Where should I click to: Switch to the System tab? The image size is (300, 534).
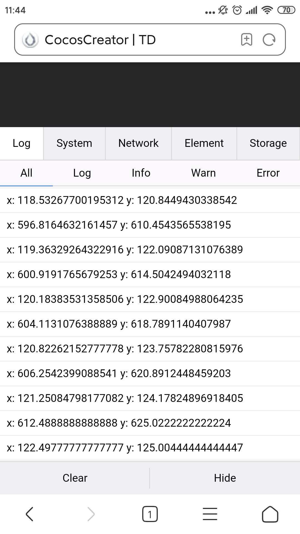pos(74,143)
